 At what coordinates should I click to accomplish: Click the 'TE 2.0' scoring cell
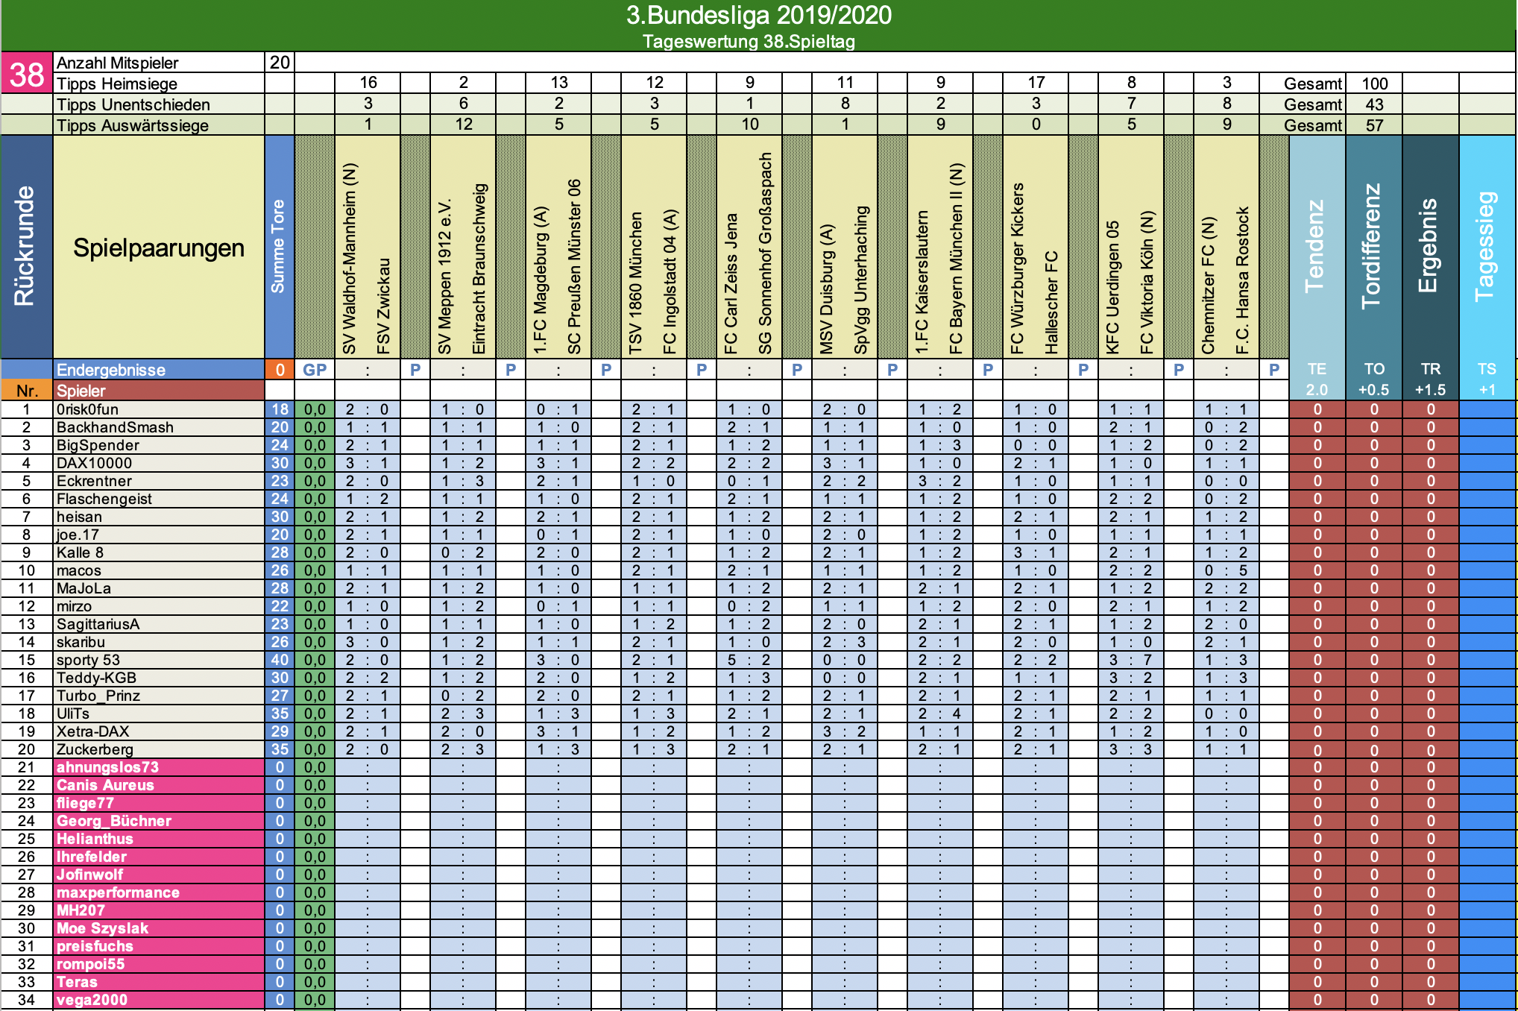tap(1317, 379)
